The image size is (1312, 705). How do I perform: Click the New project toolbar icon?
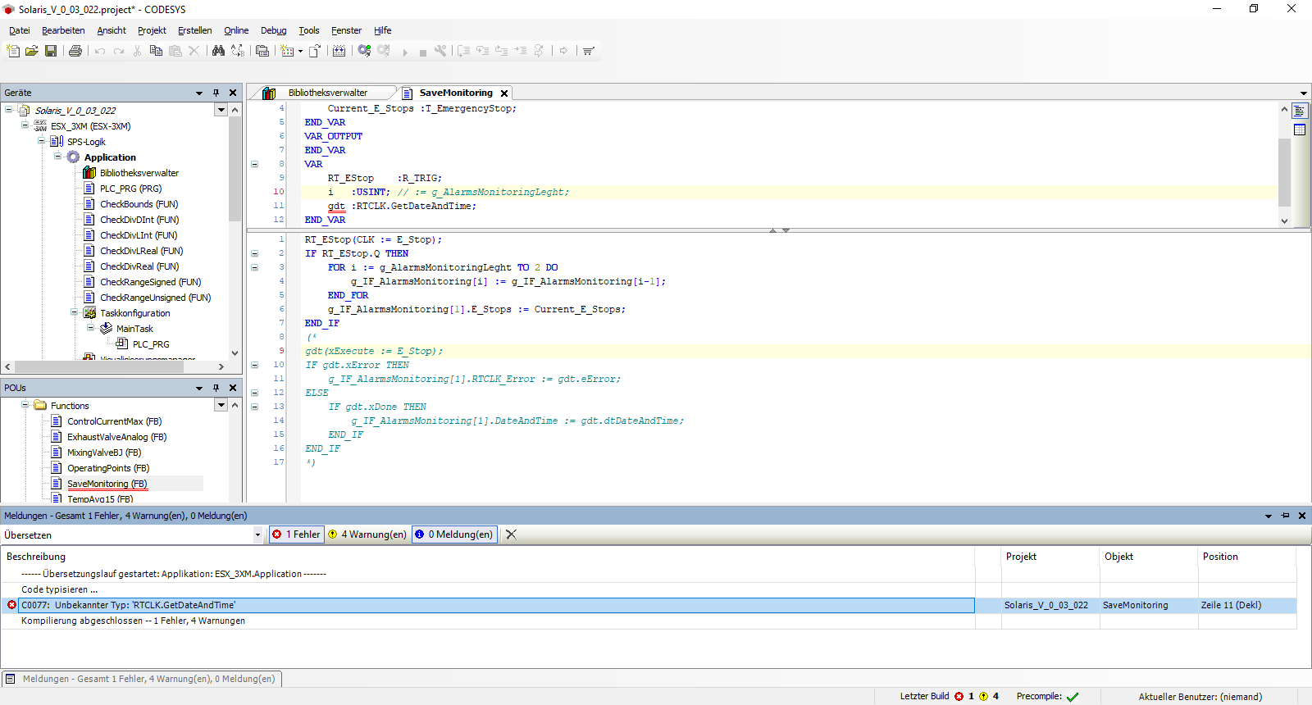coord(13,51)
